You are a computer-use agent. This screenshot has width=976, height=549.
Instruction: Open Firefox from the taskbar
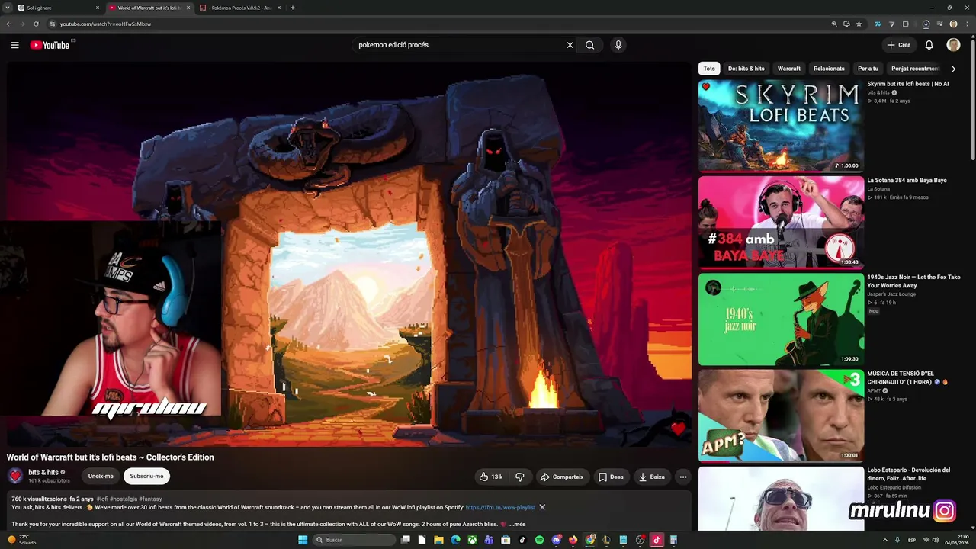tap(573, 540)
